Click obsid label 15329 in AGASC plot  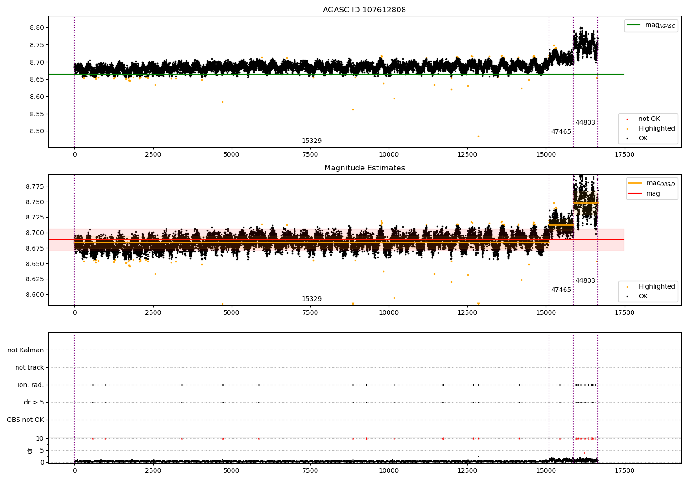point(311,141)
